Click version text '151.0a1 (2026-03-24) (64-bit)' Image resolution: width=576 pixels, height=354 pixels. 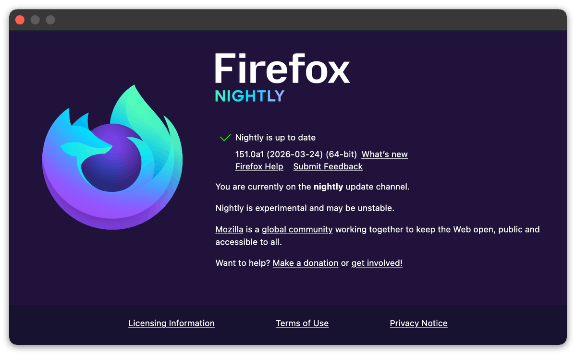click(296, 154)
